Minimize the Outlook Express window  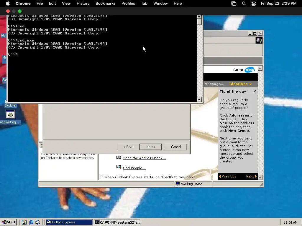point(250,34)
